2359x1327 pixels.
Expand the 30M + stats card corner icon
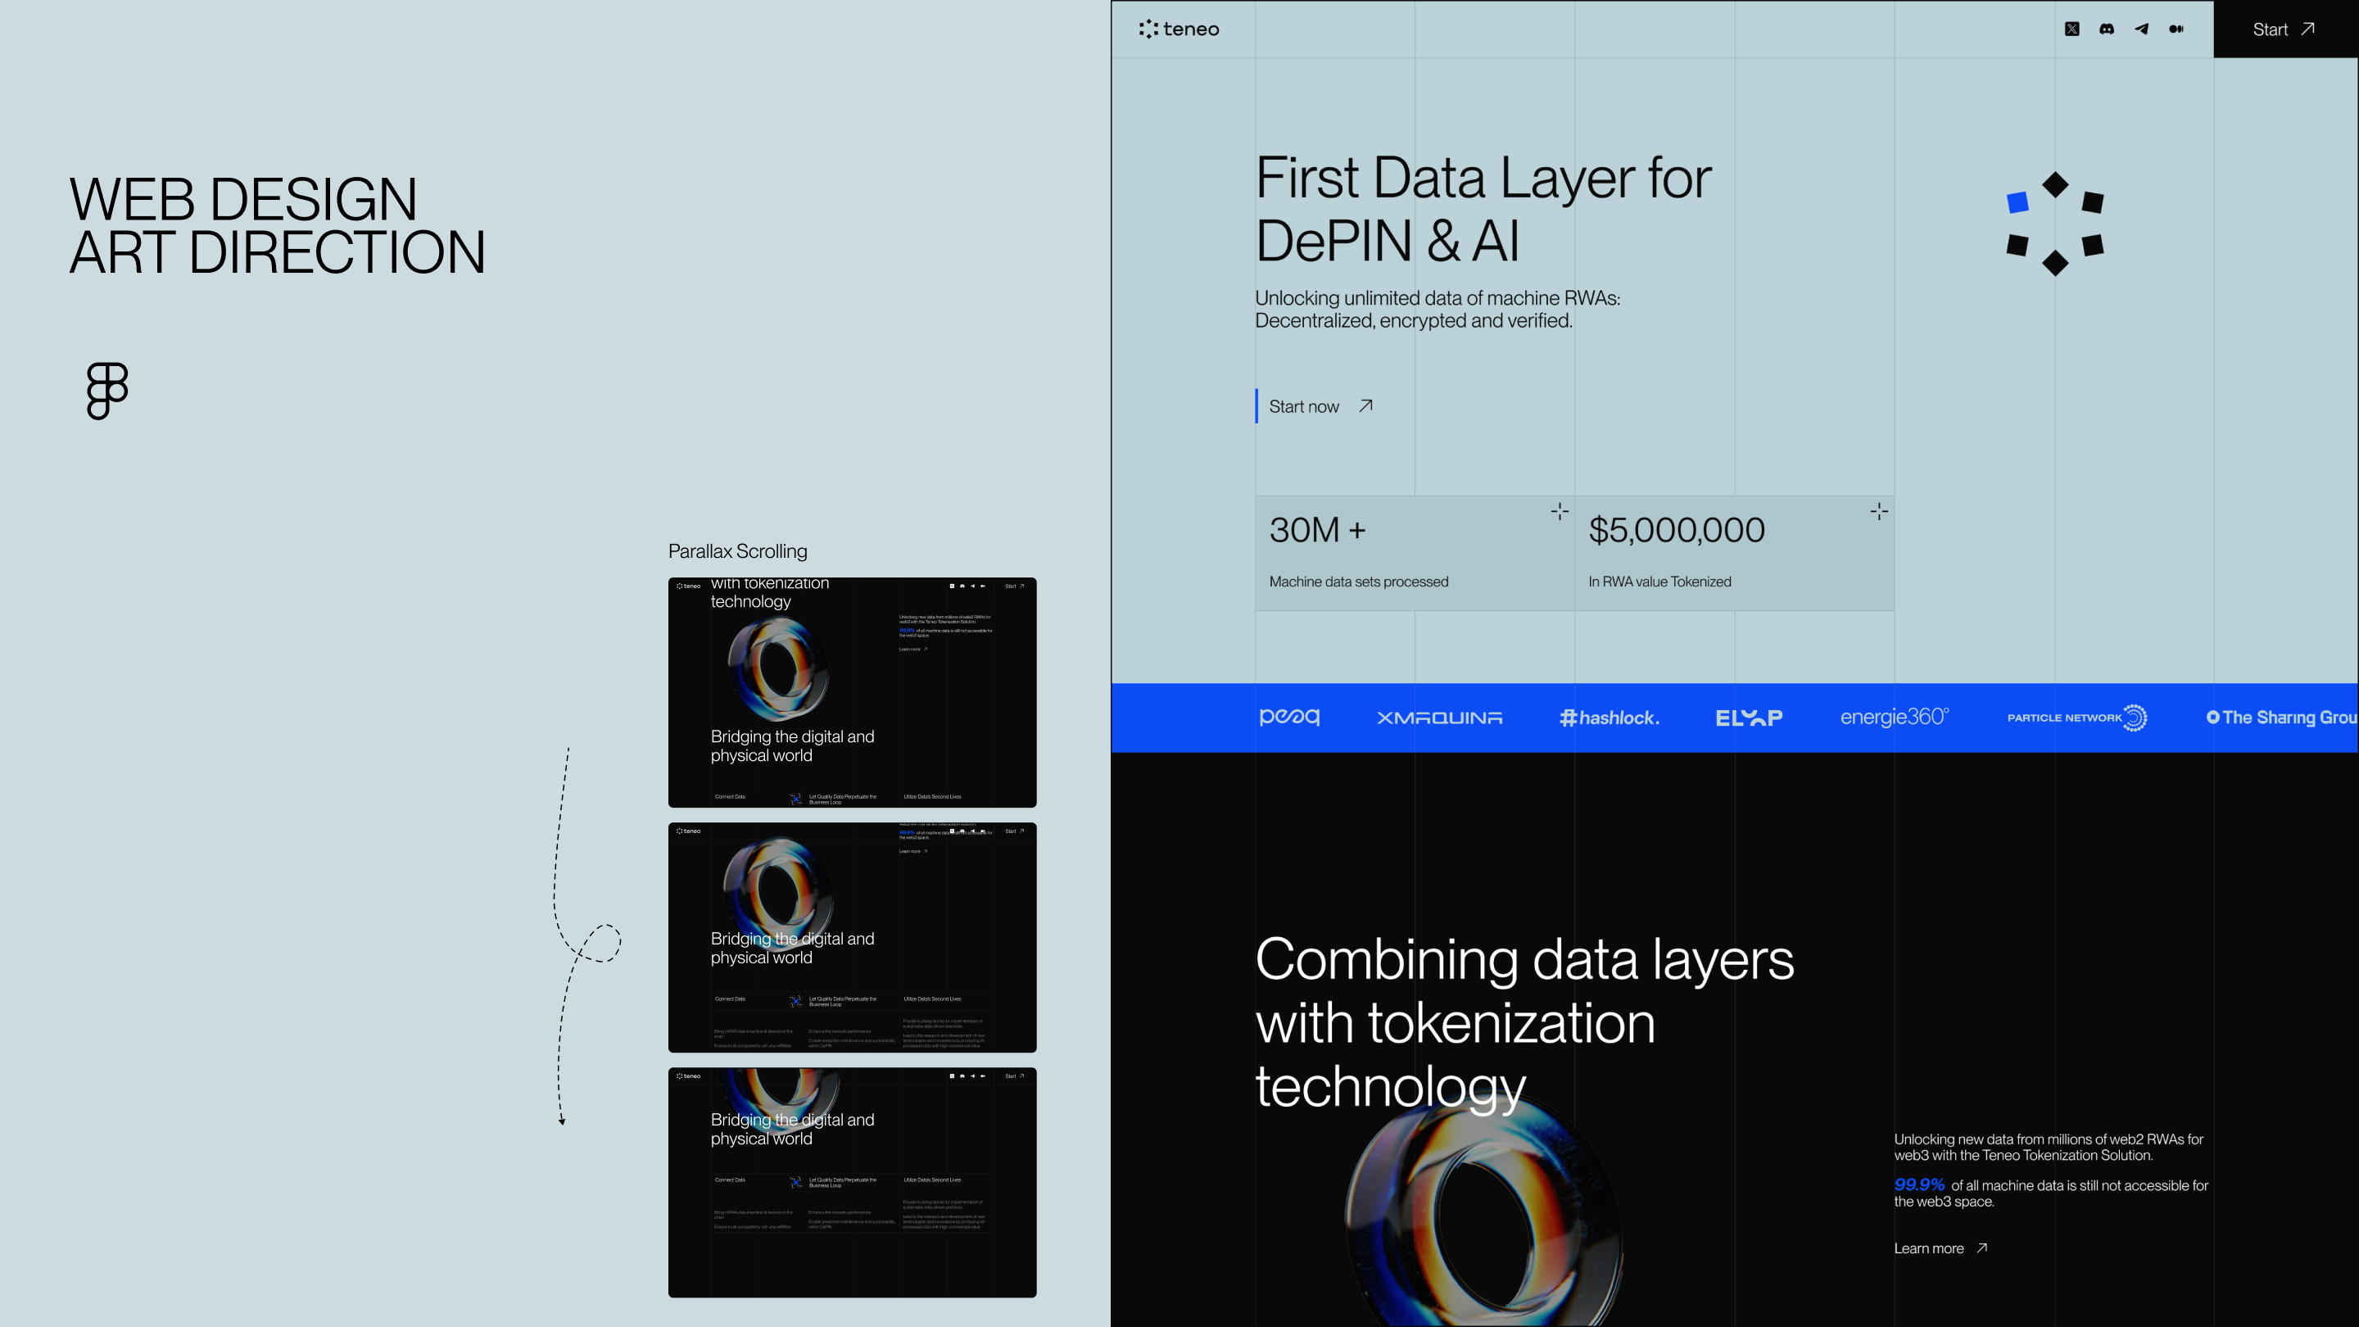(x=1560, y=511)
